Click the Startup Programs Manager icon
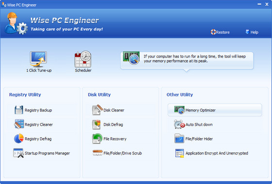 [18, 153]
